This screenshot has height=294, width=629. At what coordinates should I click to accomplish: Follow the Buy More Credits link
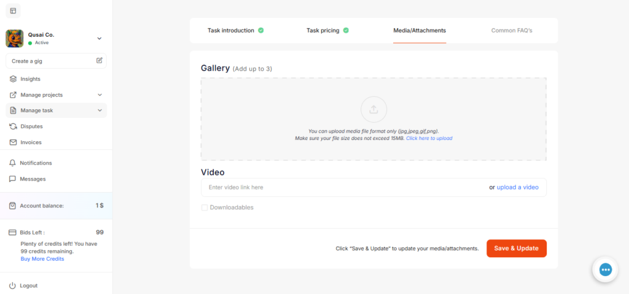[x=42, y=259]
